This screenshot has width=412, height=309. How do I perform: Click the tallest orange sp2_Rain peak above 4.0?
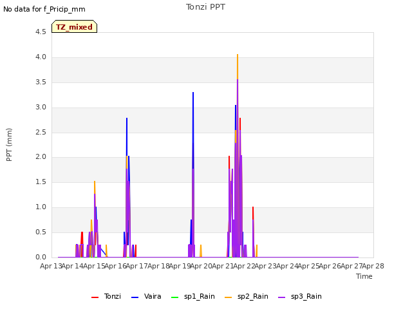pos(238,55)
